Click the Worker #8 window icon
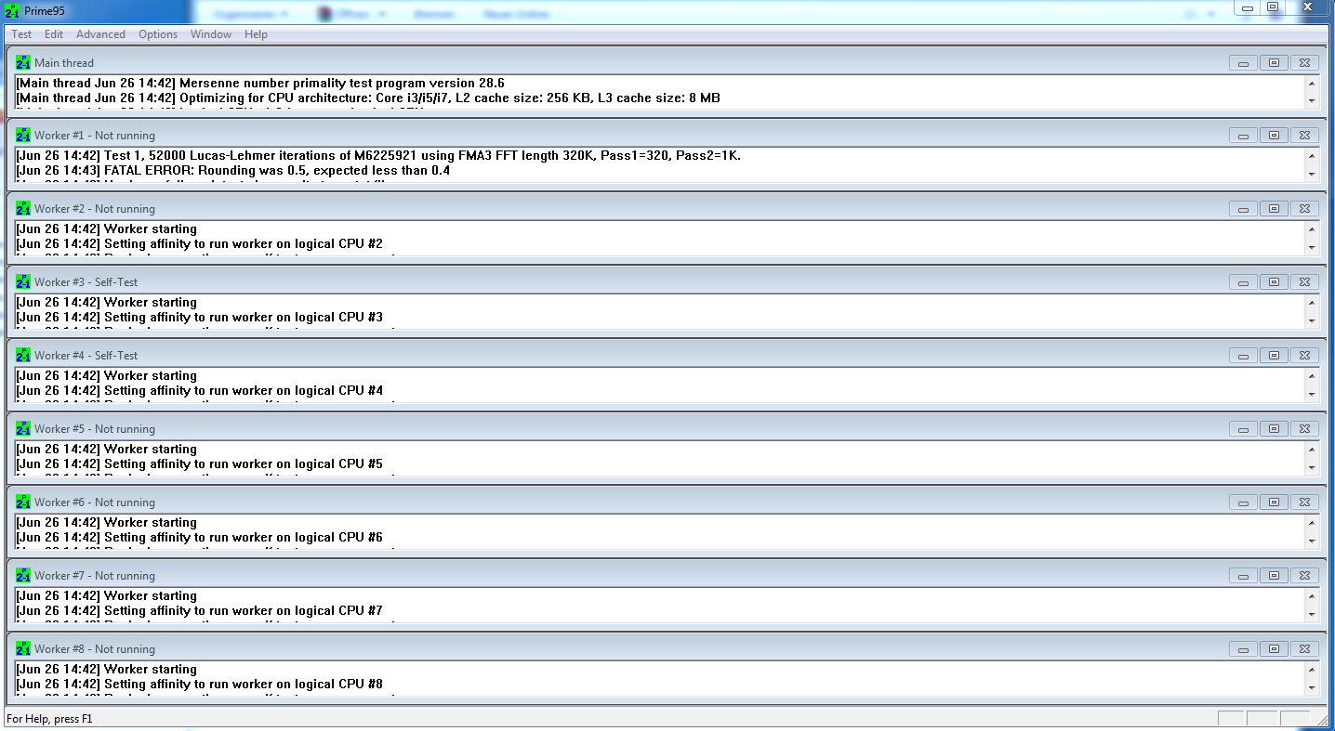 tap(23, 648)
